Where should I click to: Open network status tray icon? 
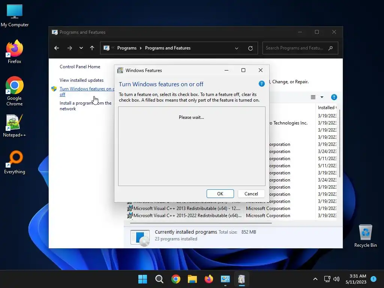tap(327, 279)
